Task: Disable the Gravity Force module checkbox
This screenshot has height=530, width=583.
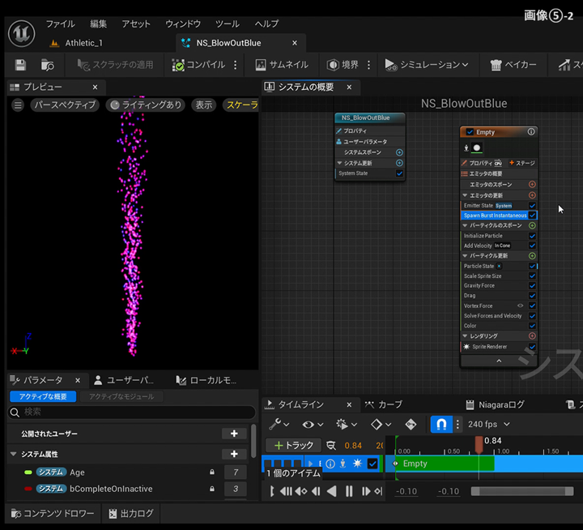Action: tap(532, 285)
